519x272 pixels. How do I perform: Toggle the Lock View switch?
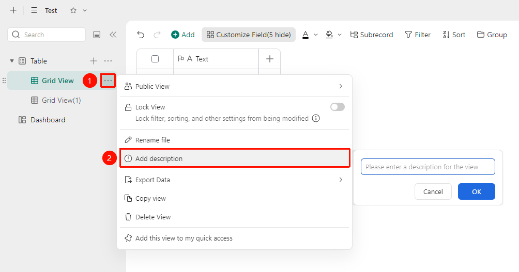pyautogui.click(x=337, y=107)
